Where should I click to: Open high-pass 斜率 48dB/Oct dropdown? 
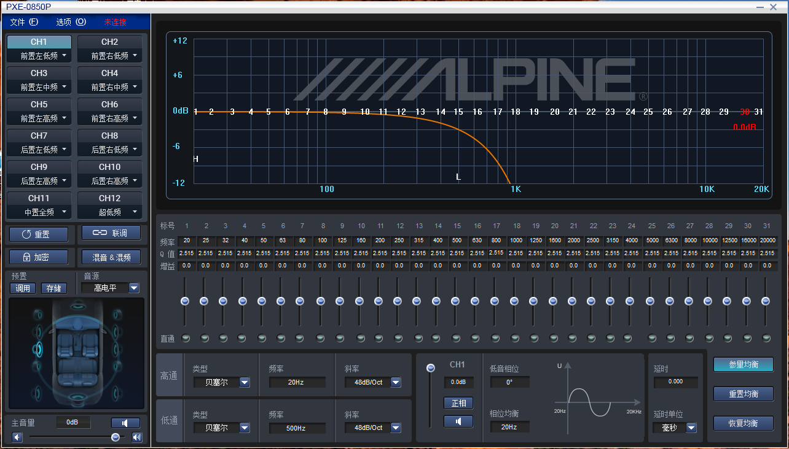373,382
